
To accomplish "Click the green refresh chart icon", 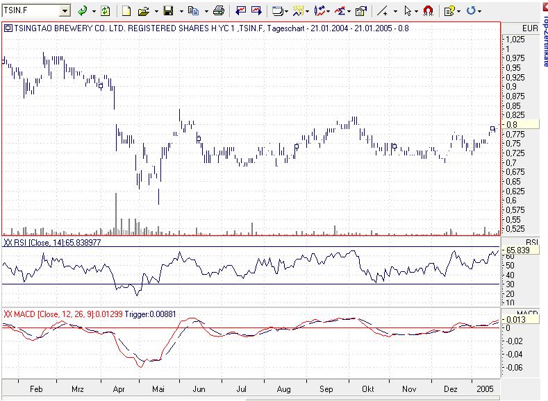I will 105,11.
